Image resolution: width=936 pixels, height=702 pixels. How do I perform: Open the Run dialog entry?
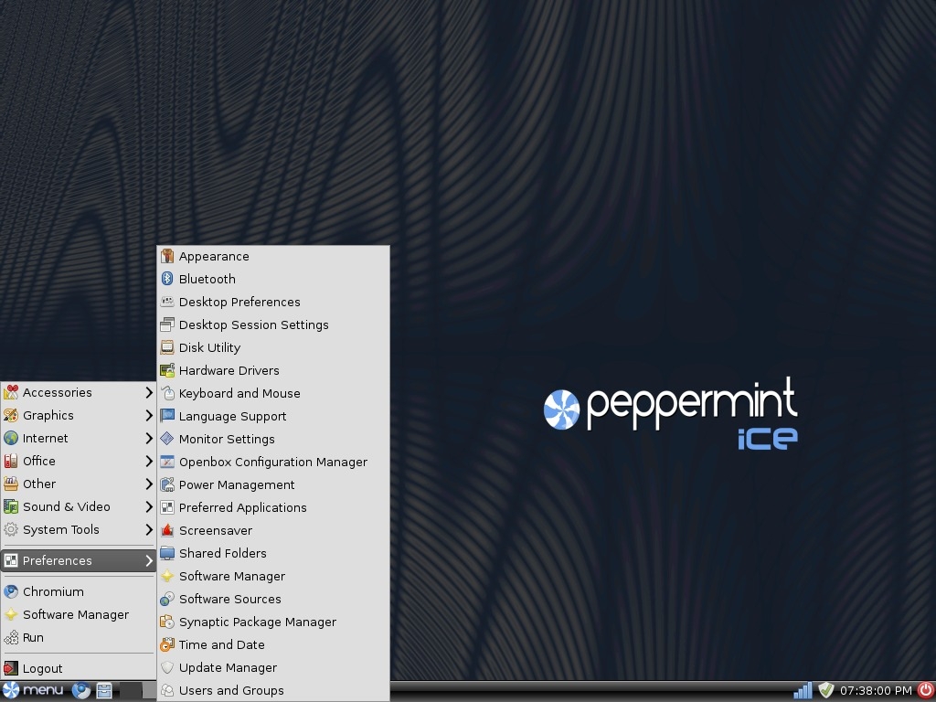(x=79, y=637)
